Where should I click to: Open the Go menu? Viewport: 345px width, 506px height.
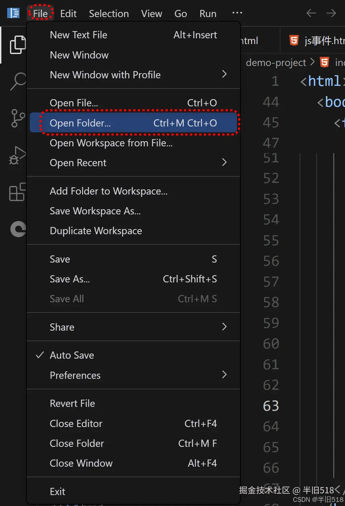[x=181, y=14]
